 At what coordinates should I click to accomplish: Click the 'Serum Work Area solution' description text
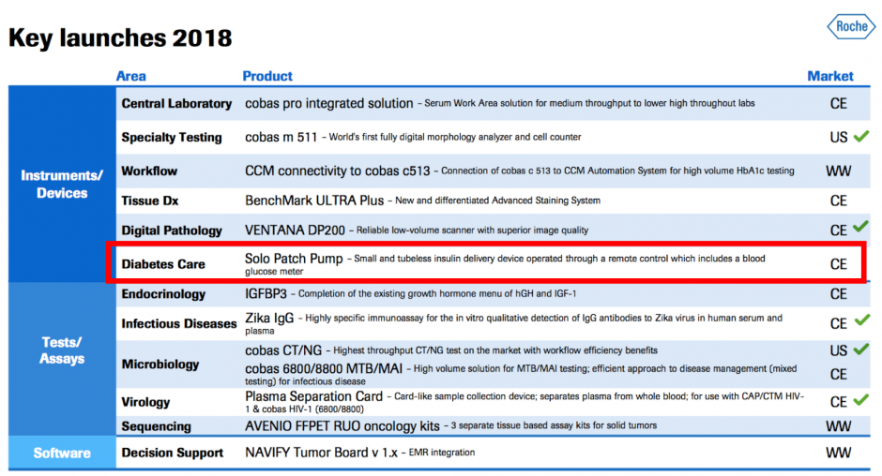pyautogui.click(x=589, y=103)
